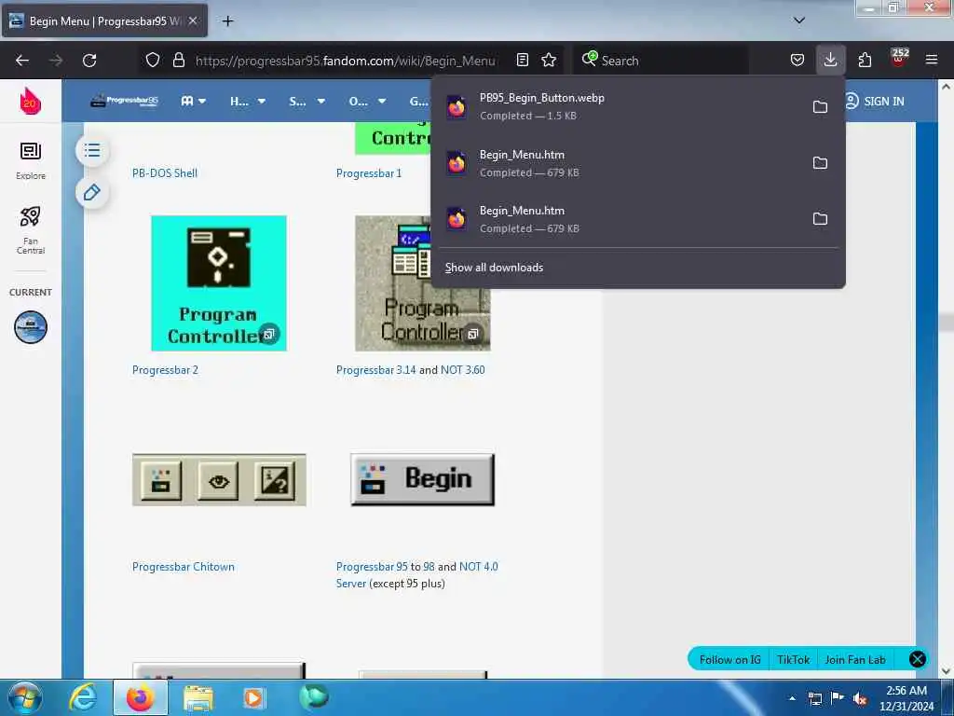
Task: Open the Progressbar 2 link
Action: click(x=165, y=369)
